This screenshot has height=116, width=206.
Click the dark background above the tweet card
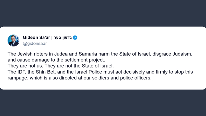pyautogui.click(x=103, y=13)
